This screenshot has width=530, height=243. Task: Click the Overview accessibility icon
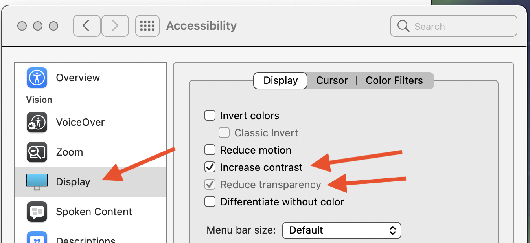tap(37, 78)
